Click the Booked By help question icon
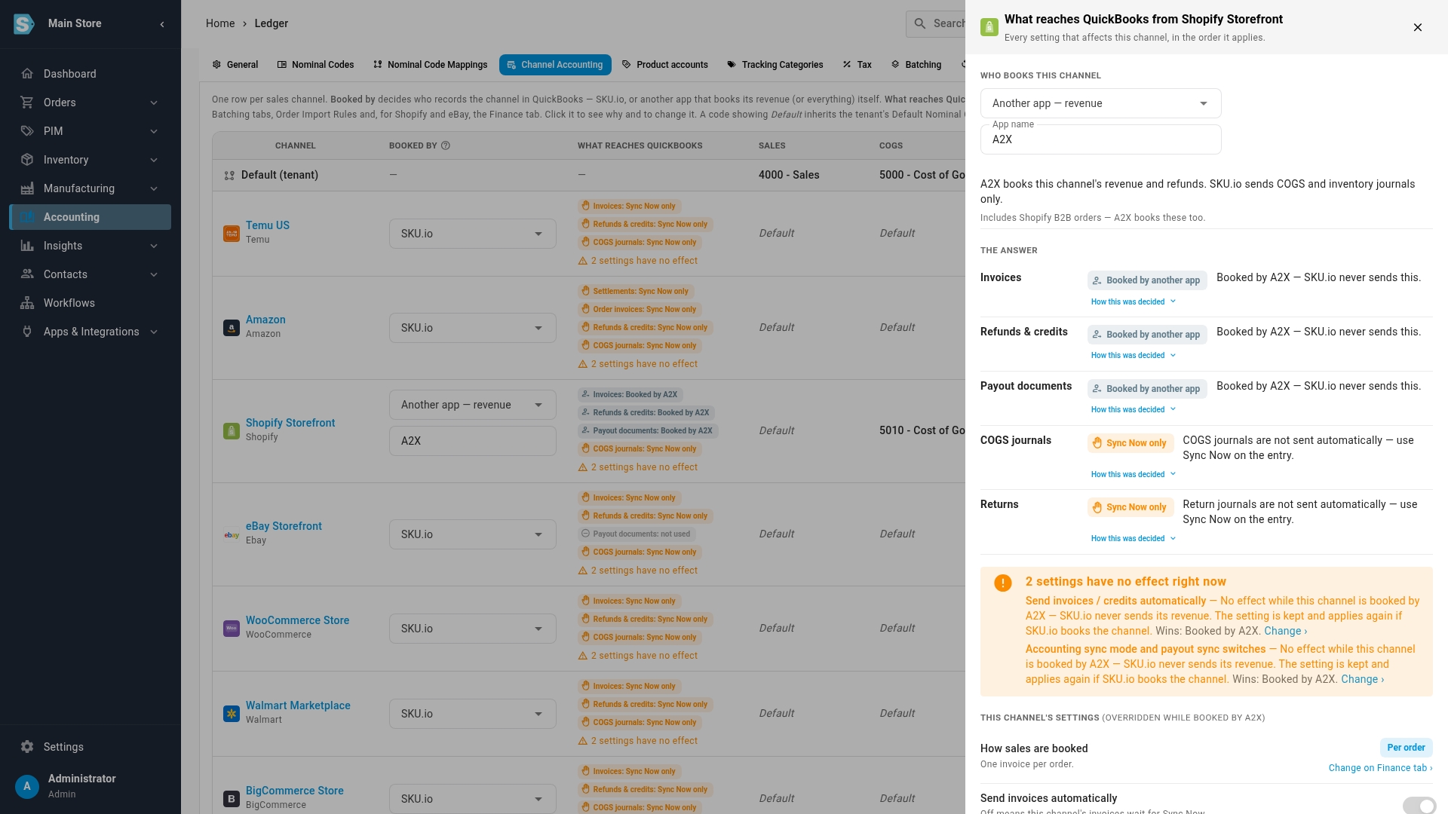 pos(446,145)
